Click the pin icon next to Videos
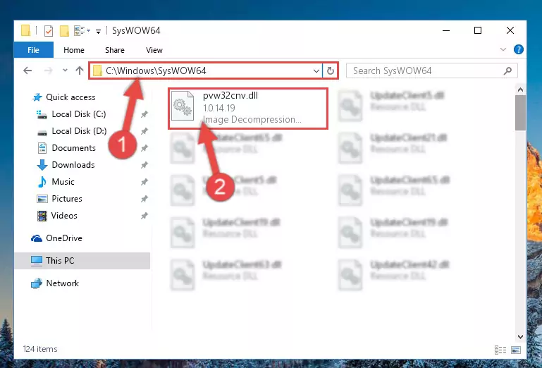Viewport: 542px width, 368px height. point(144,216)
